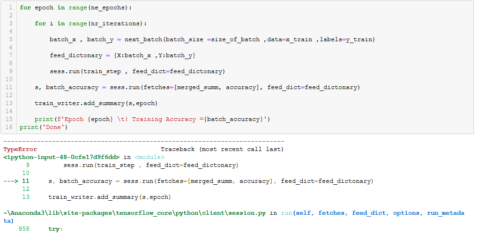
Task: Click '<ipython-input-48-0cfe17d9f6dd>' in the traceback
Action: pos(61,157)
